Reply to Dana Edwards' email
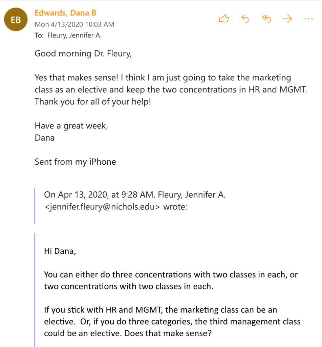This screenshot has height=347, width=322. (245, 19)
